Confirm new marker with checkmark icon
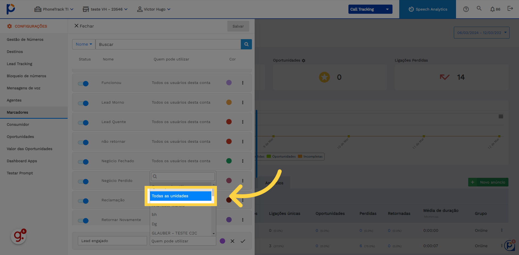 point(243,241)
